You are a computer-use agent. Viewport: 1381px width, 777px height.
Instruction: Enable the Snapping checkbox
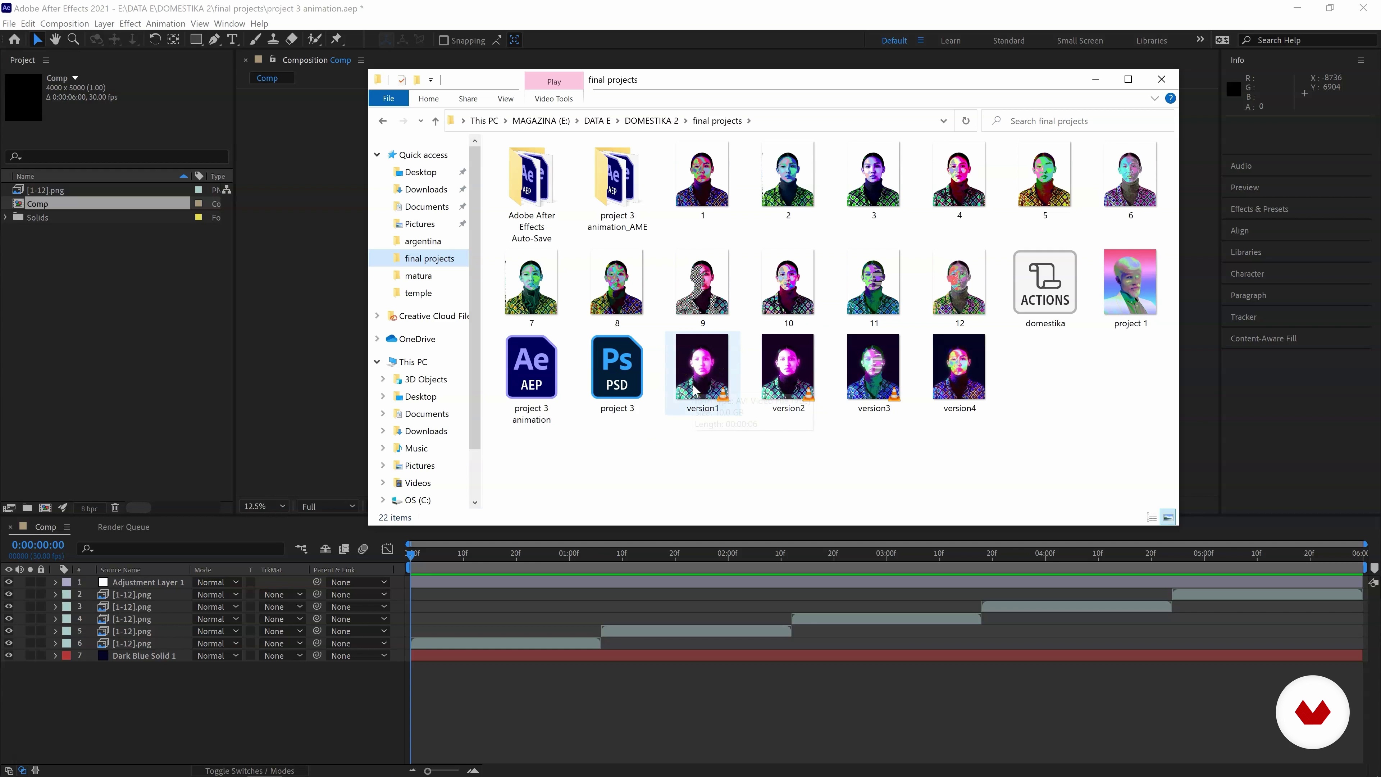(443, 40)
